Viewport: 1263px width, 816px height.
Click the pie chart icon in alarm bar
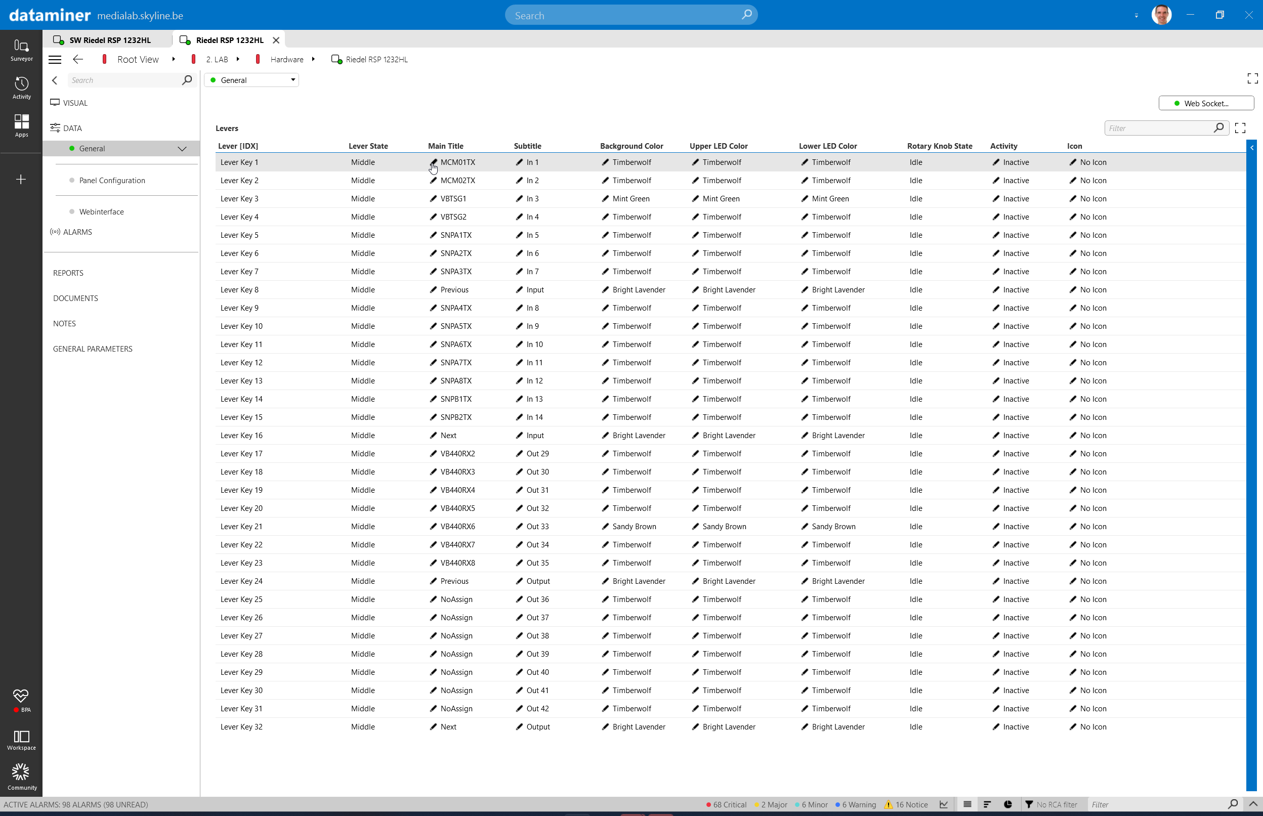click(x=1007, y=804)
